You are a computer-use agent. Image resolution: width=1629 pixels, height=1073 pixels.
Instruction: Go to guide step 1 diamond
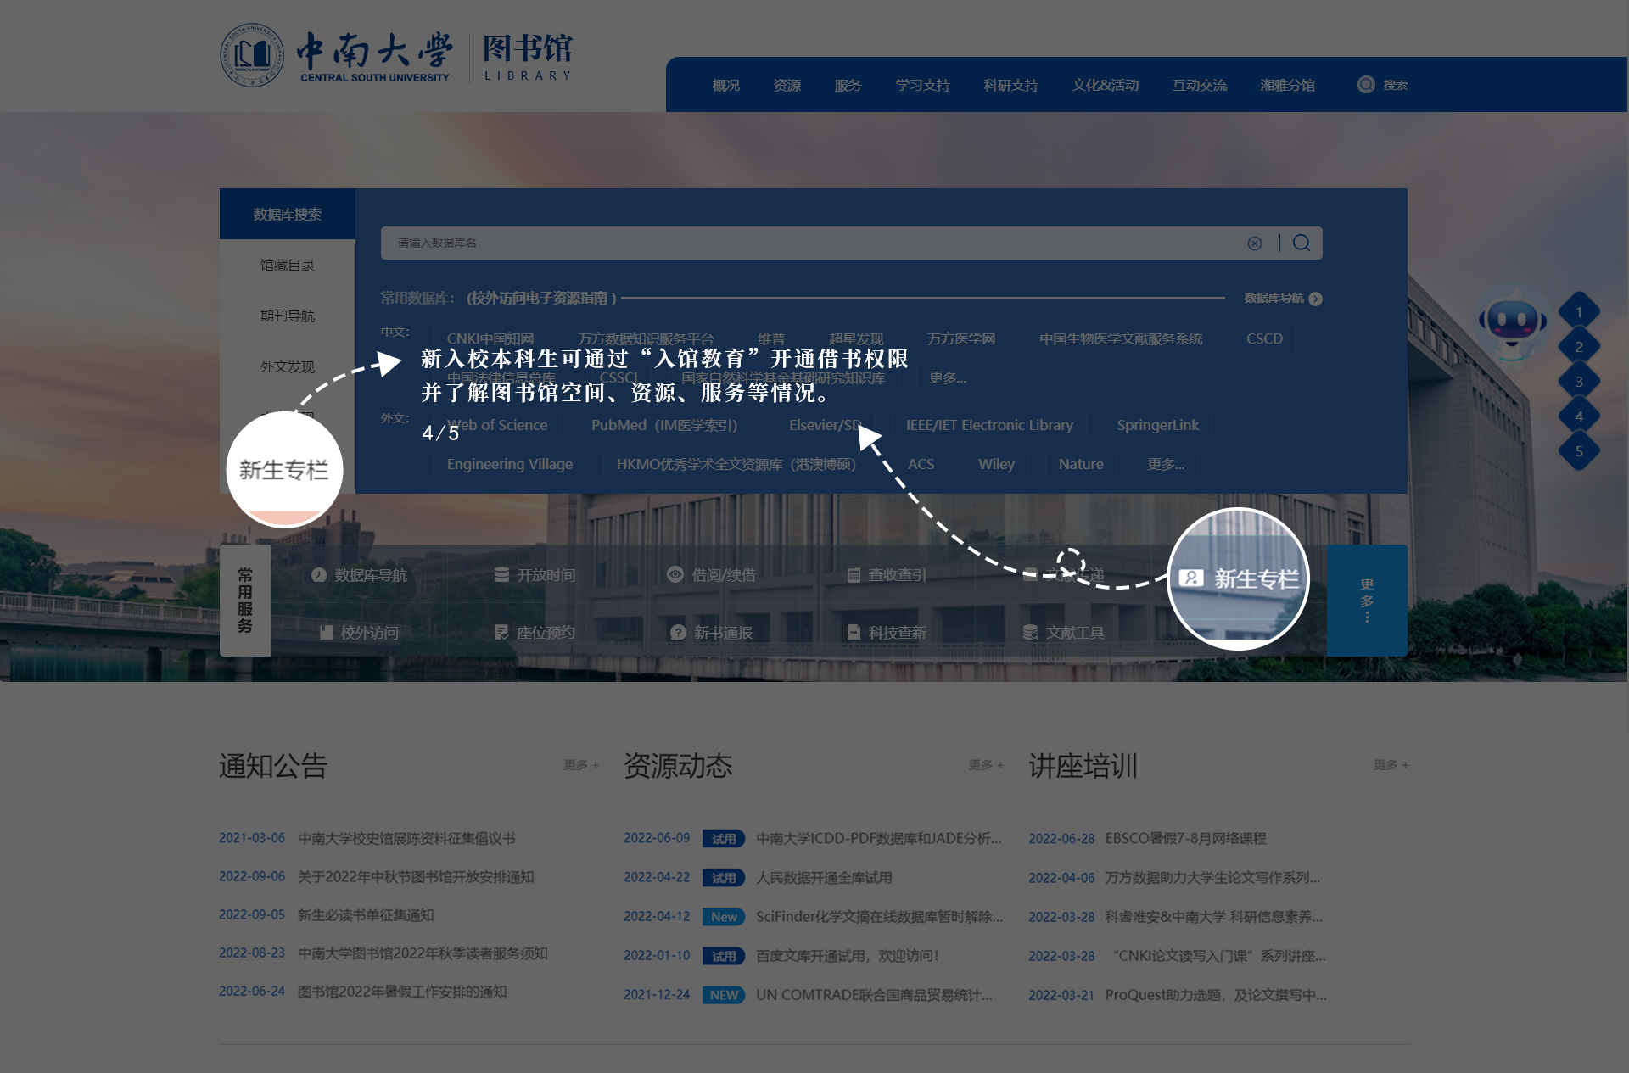click(1578, 312)
